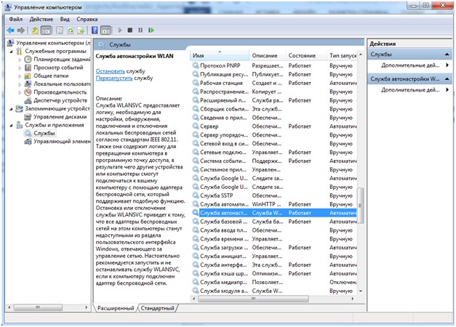Collapse the Служебные программы tree node
The width and height of the screenshot is (456, 327).
pos(11,52)
